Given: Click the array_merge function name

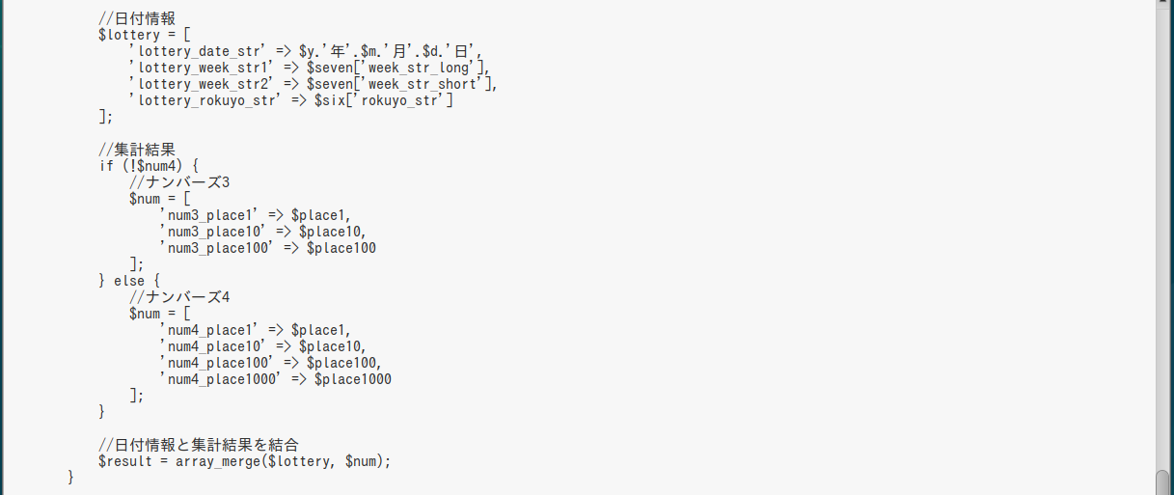Looking at the screenshot, I should tap(218, 461).
